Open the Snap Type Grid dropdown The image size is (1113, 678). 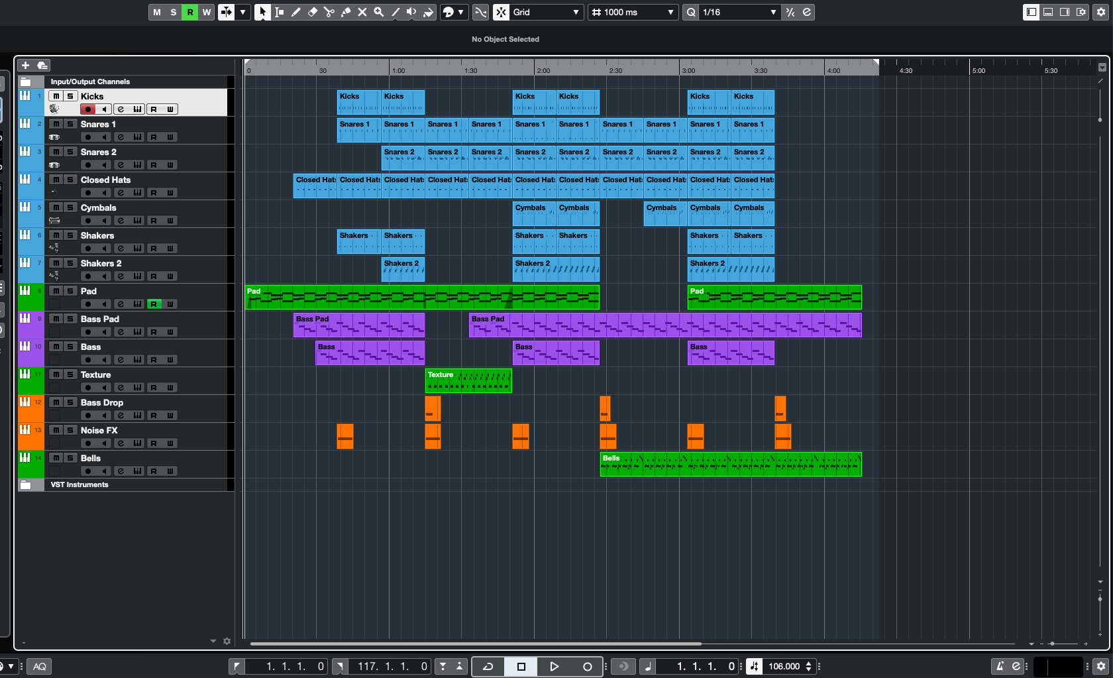546,12
